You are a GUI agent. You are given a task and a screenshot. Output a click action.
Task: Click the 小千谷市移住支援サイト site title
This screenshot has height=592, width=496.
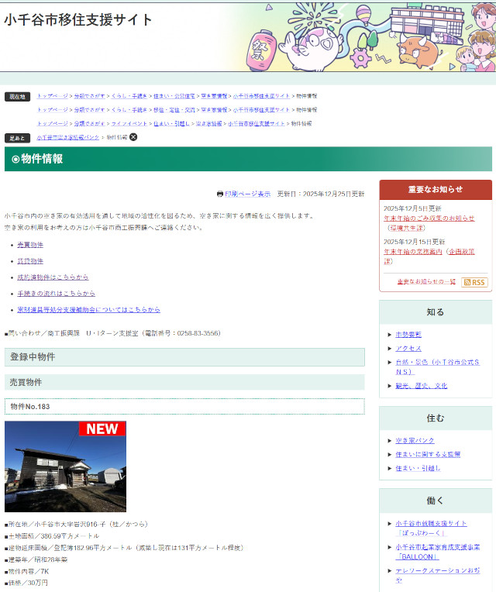coord(78,20)
